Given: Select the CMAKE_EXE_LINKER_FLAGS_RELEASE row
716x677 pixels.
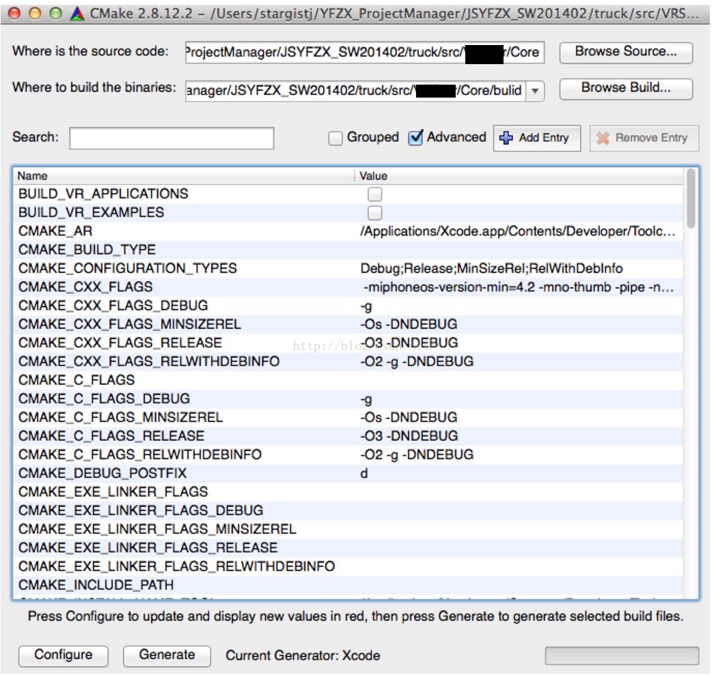Looking at the screenshot, I should click(x=348, y=548).
